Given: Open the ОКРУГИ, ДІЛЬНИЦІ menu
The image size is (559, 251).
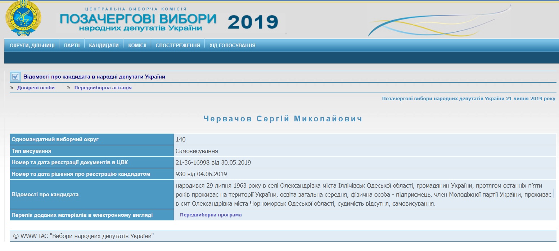Looking at the screenshot, I should tap(32, 45).
